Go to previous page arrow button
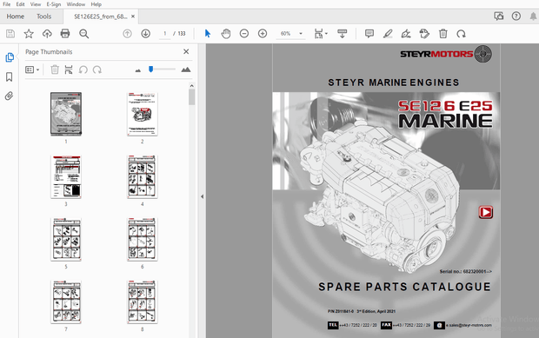The image size is (539, 338). click(127, 33)
